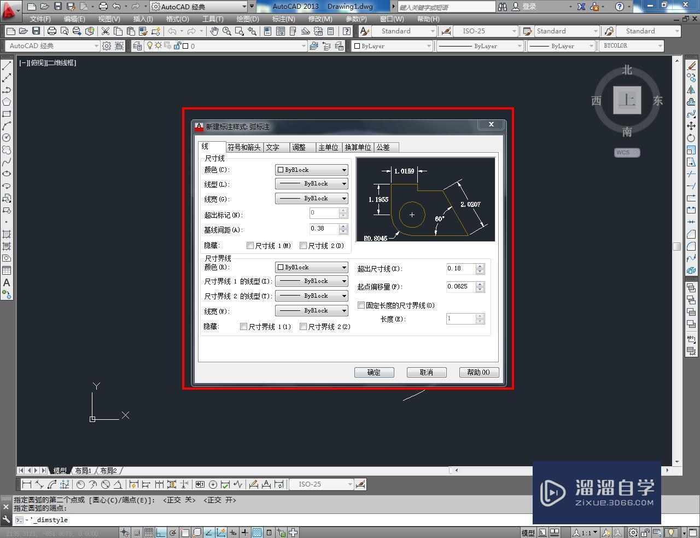Switch to 主单位 tab
700x538 pixels.
pyautogui.click(x=329, y=147)
